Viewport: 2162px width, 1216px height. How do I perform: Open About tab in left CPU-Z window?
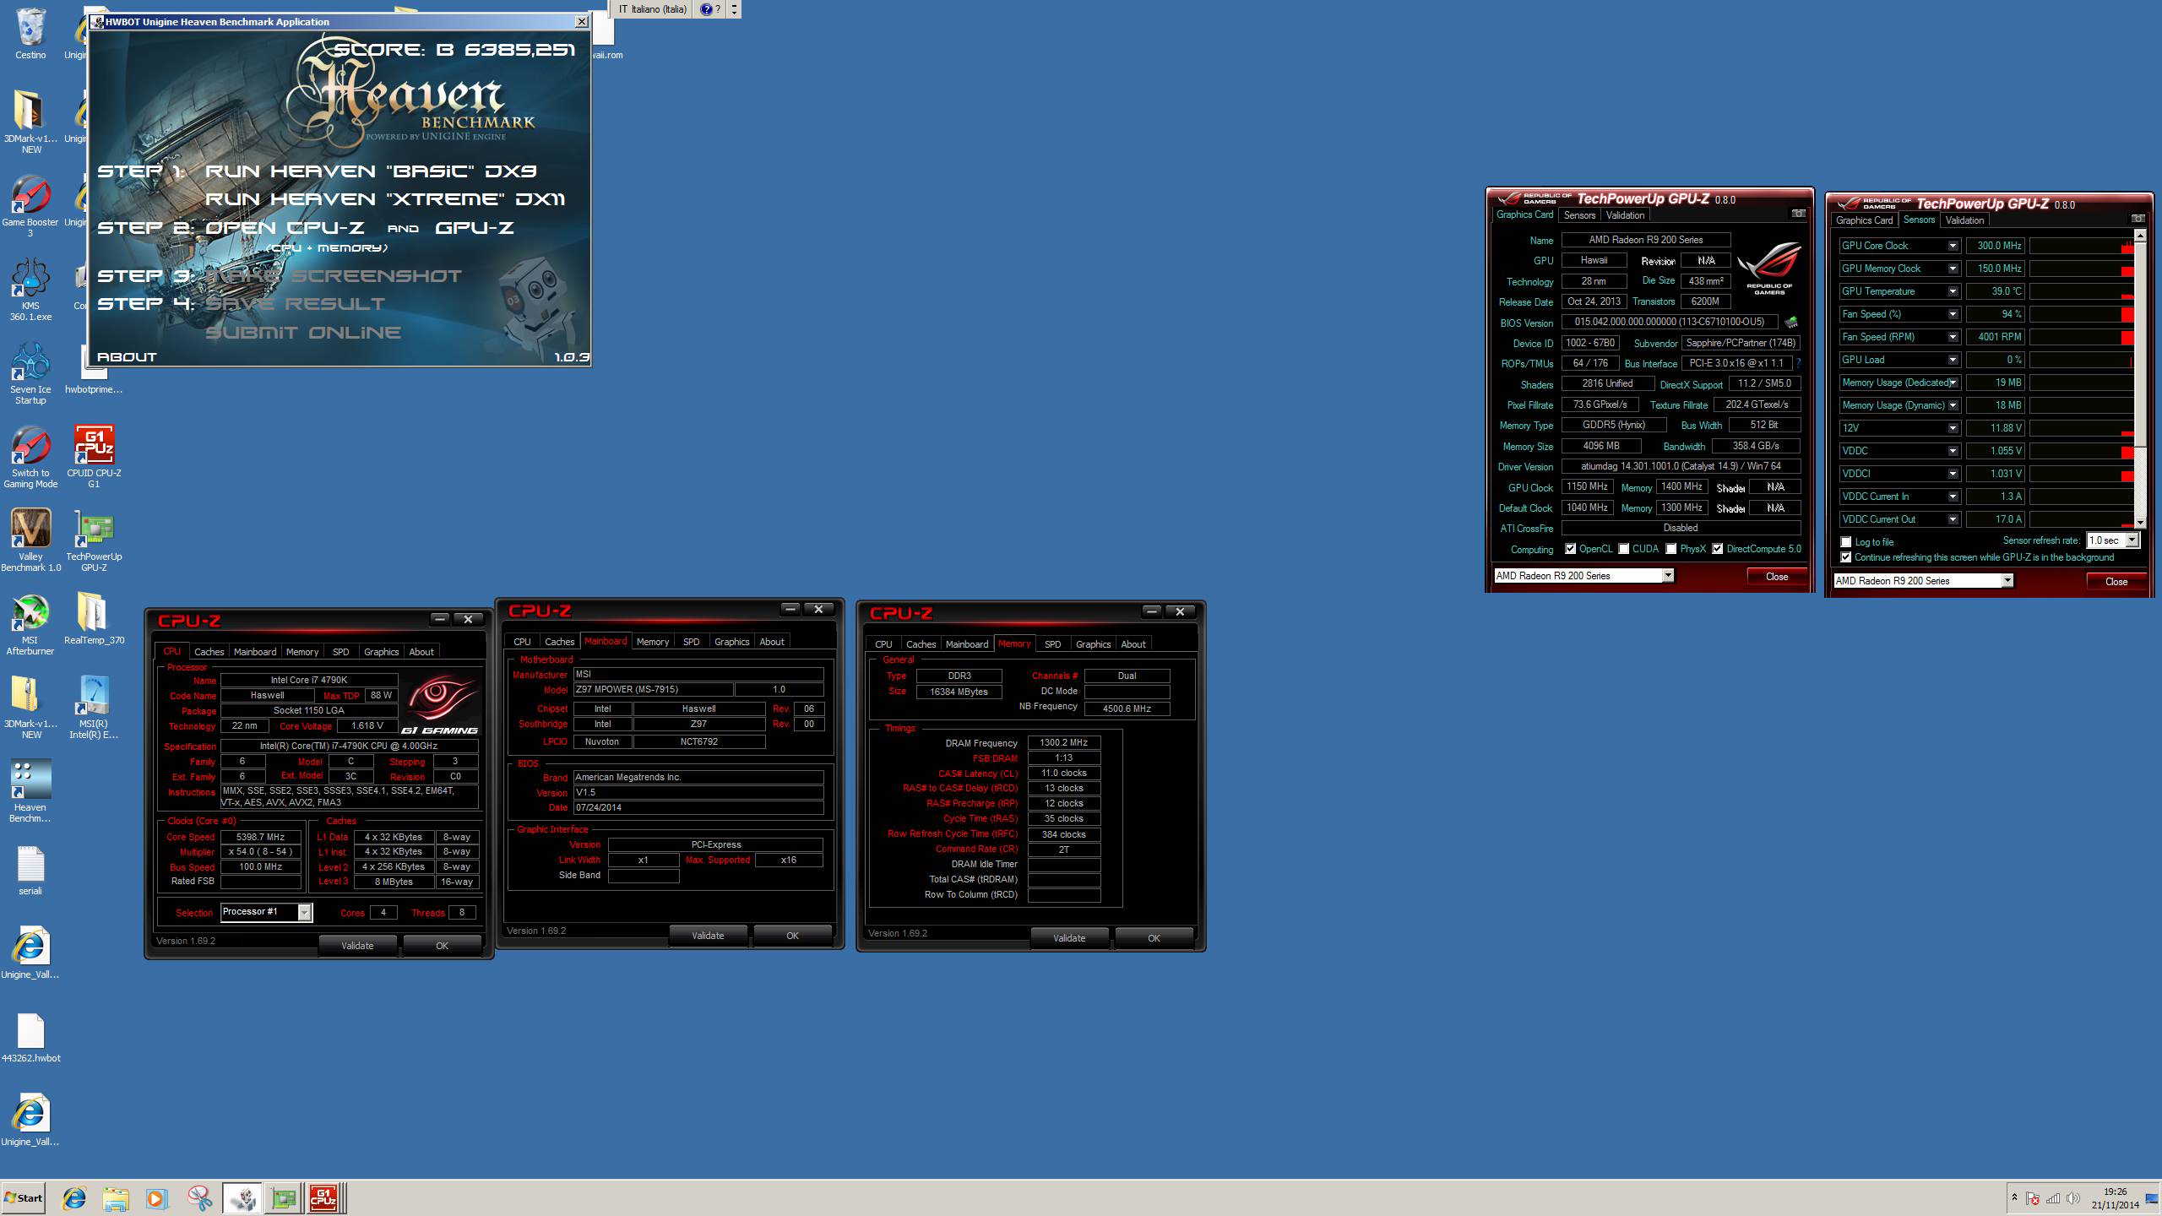point(421,652)
